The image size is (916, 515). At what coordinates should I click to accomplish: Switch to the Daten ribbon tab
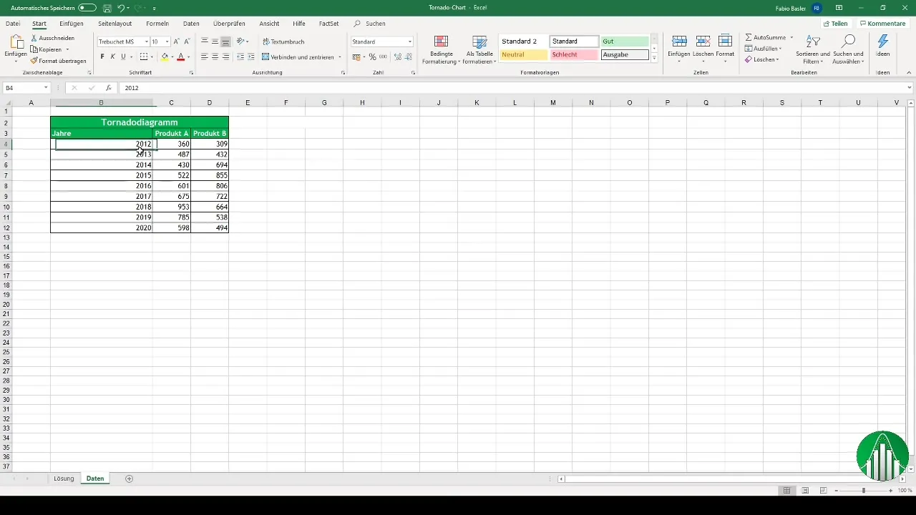(191, 24)
